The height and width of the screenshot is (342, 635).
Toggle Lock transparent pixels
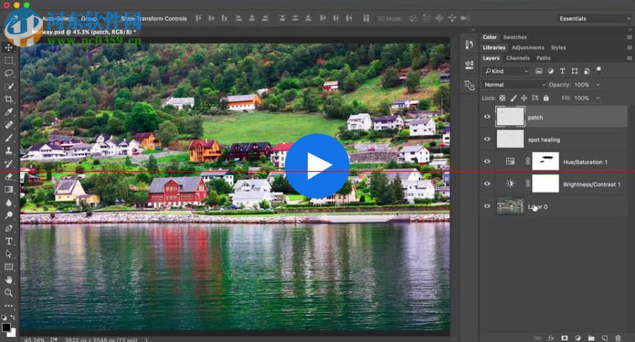click(x=502, y=98)
